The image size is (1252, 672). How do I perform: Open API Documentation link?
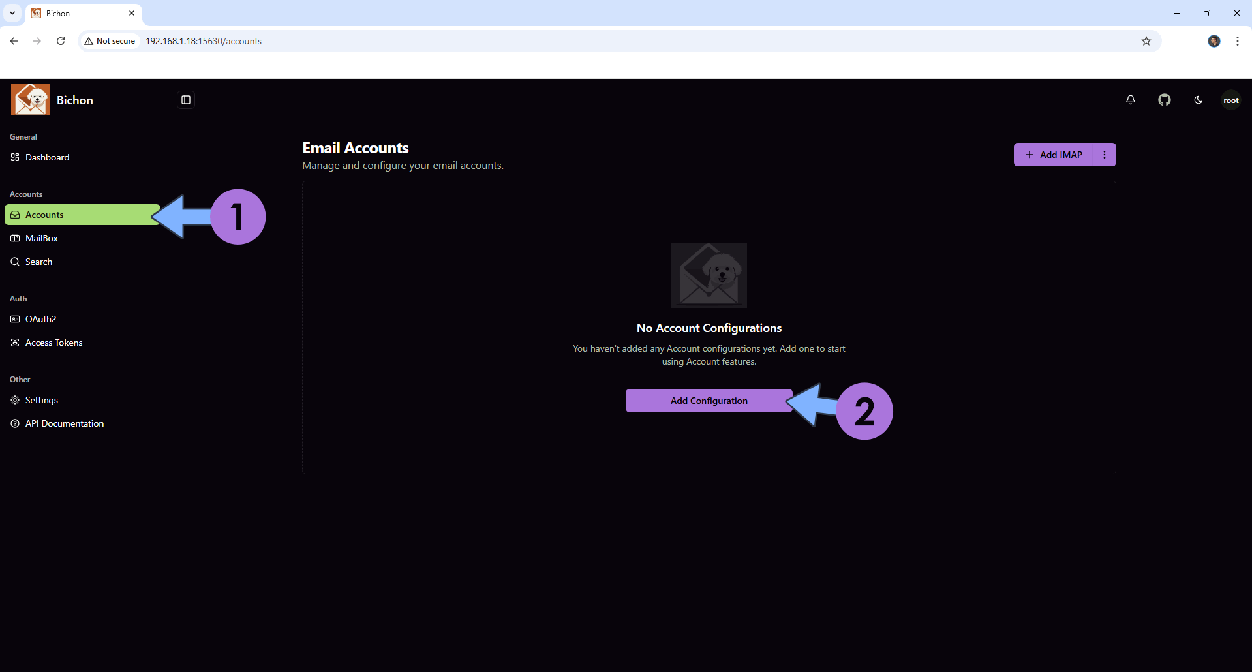coord(64,423)
